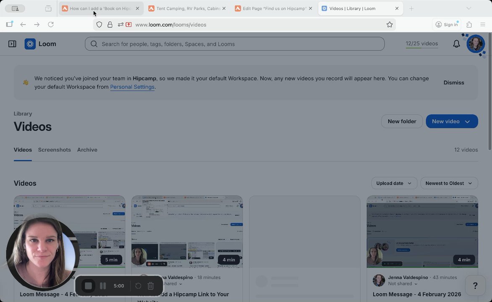Open the list all tabs chevron
492x302 pixels.
point(468,8)
